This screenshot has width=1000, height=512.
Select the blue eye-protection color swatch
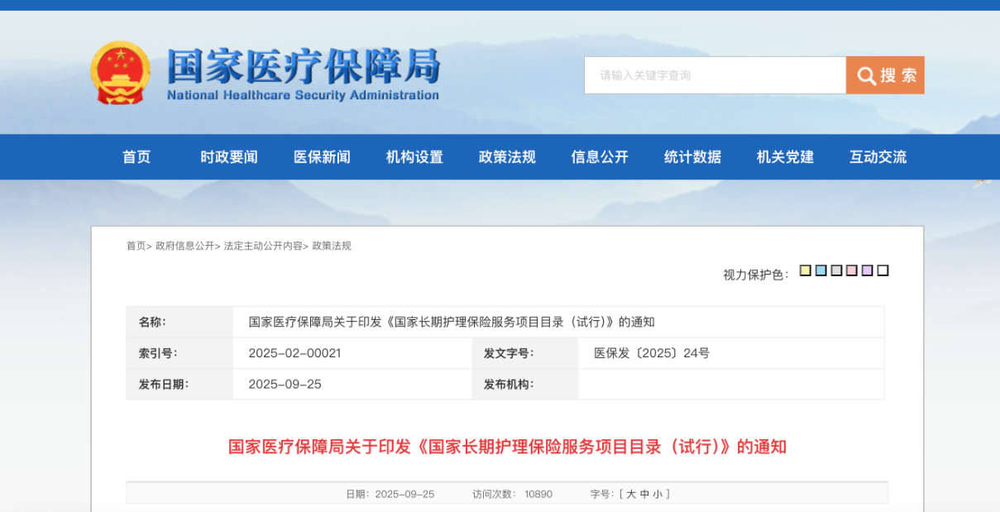tap(821, 270)
